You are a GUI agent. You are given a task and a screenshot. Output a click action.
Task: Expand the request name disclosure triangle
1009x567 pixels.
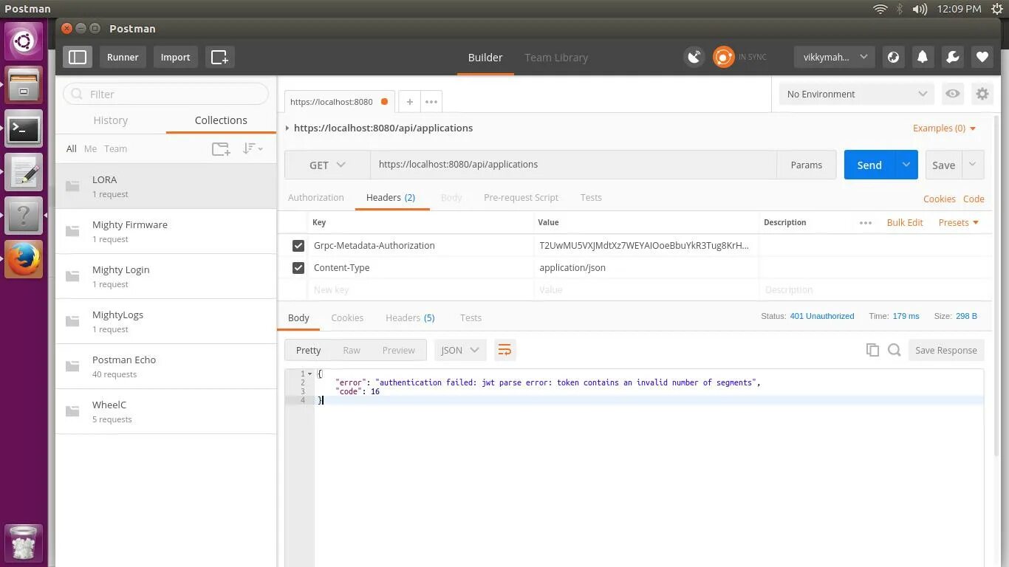(287, 128)
